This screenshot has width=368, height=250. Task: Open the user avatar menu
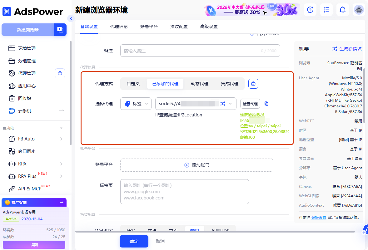click(359, 10)
